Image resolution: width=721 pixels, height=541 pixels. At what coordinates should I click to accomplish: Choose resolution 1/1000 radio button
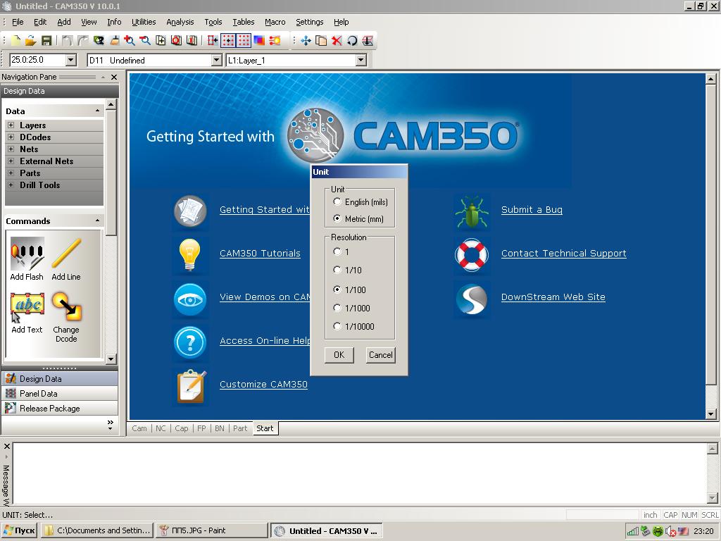coord(337,308)
